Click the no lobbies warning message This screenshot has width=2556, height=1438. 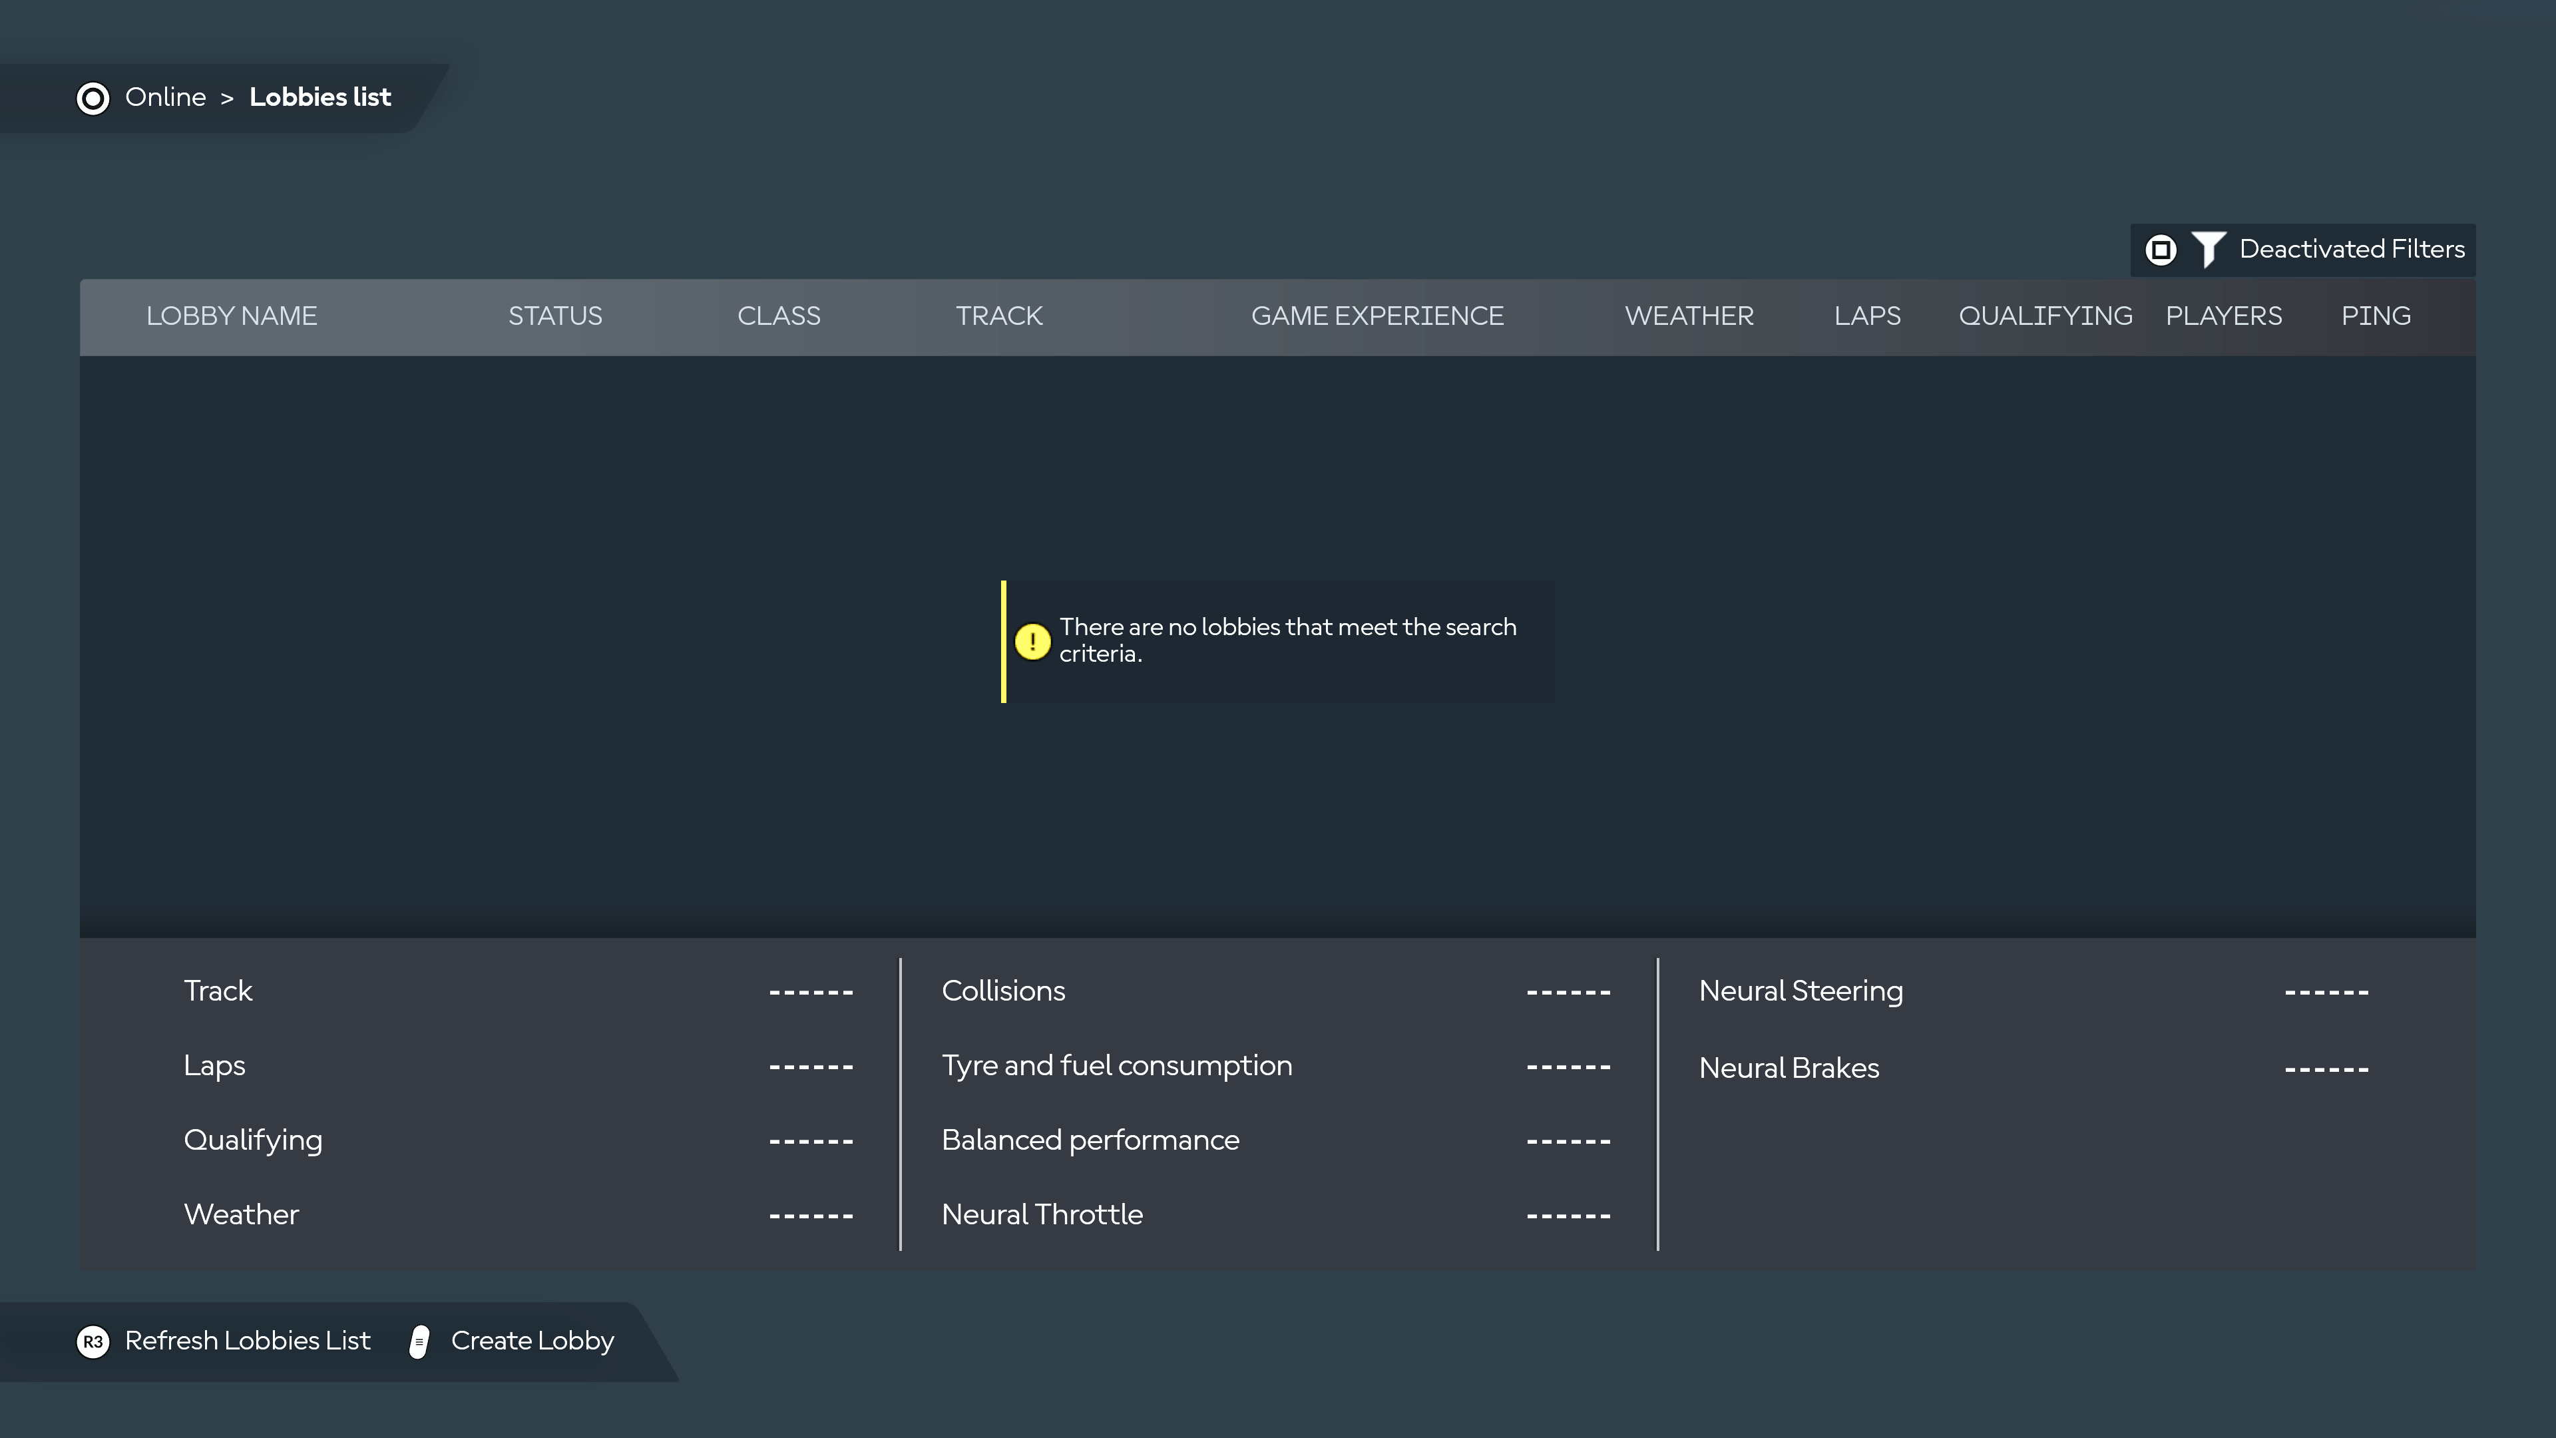1286,640
